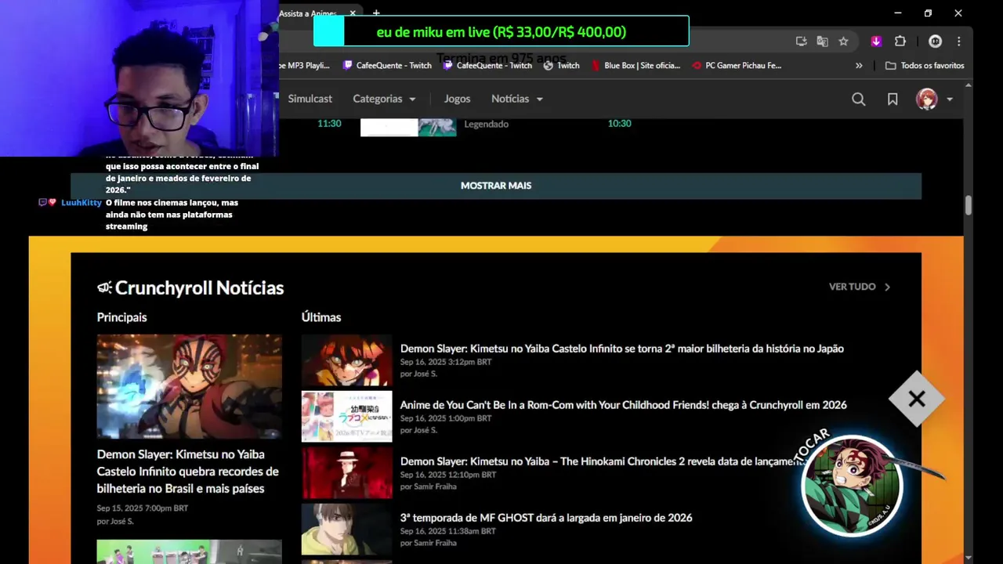This screenshot has height=564, width=1003.
Task: Click the Sep 15, 2025 7:00pm BRT date
Action: (143, 508)
